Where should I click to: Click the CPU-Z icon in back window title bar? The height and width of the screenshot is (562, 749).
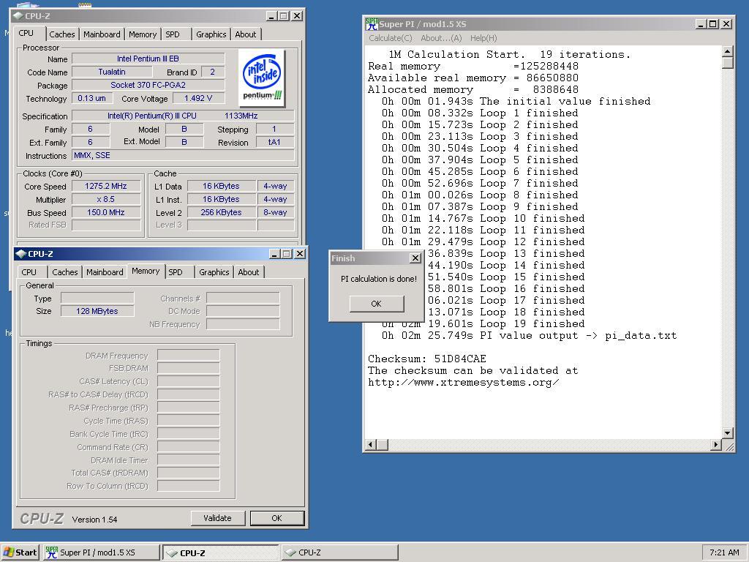click(x=18, y=16)
